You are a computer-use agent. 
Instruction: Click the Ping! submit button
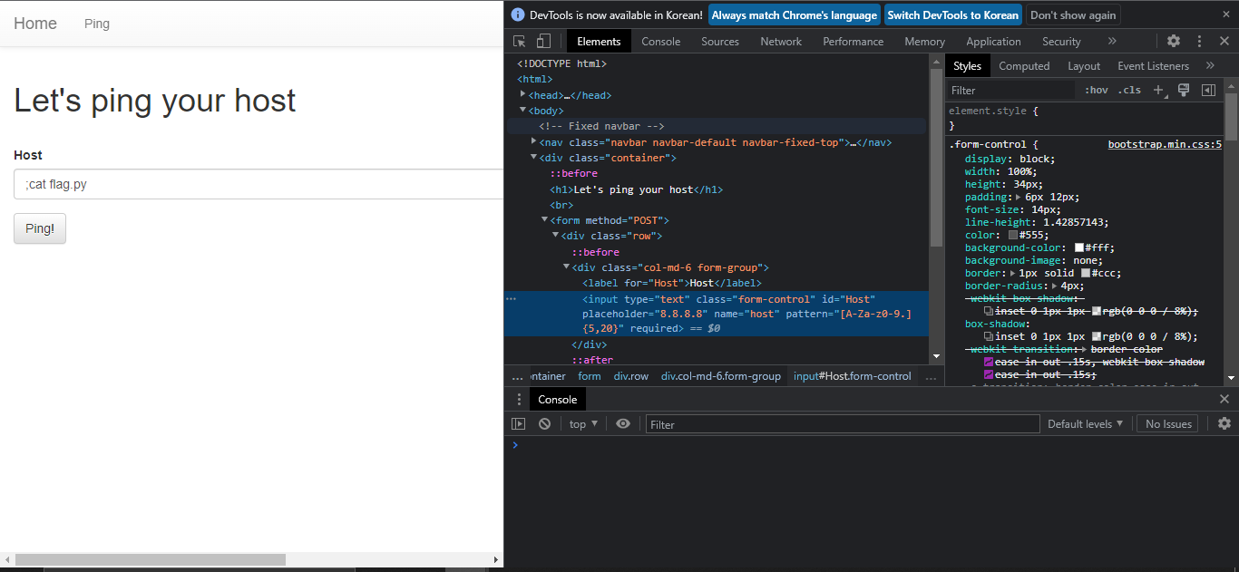tap(40, 228)
